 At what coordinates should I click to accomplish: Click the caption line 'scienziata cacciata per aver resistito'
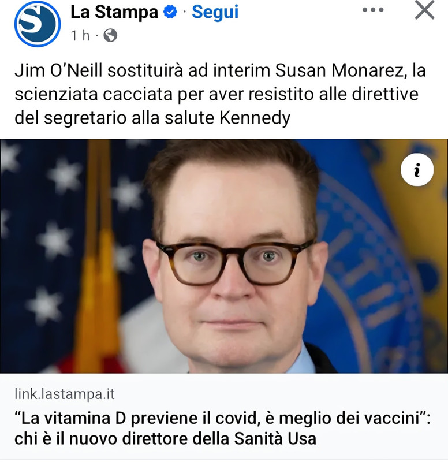(x=216, y=94)
